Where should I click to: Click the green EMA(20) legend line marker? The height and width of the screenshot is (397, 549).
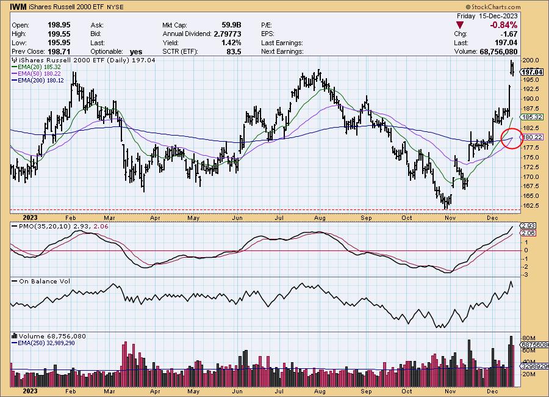point(15,67)
